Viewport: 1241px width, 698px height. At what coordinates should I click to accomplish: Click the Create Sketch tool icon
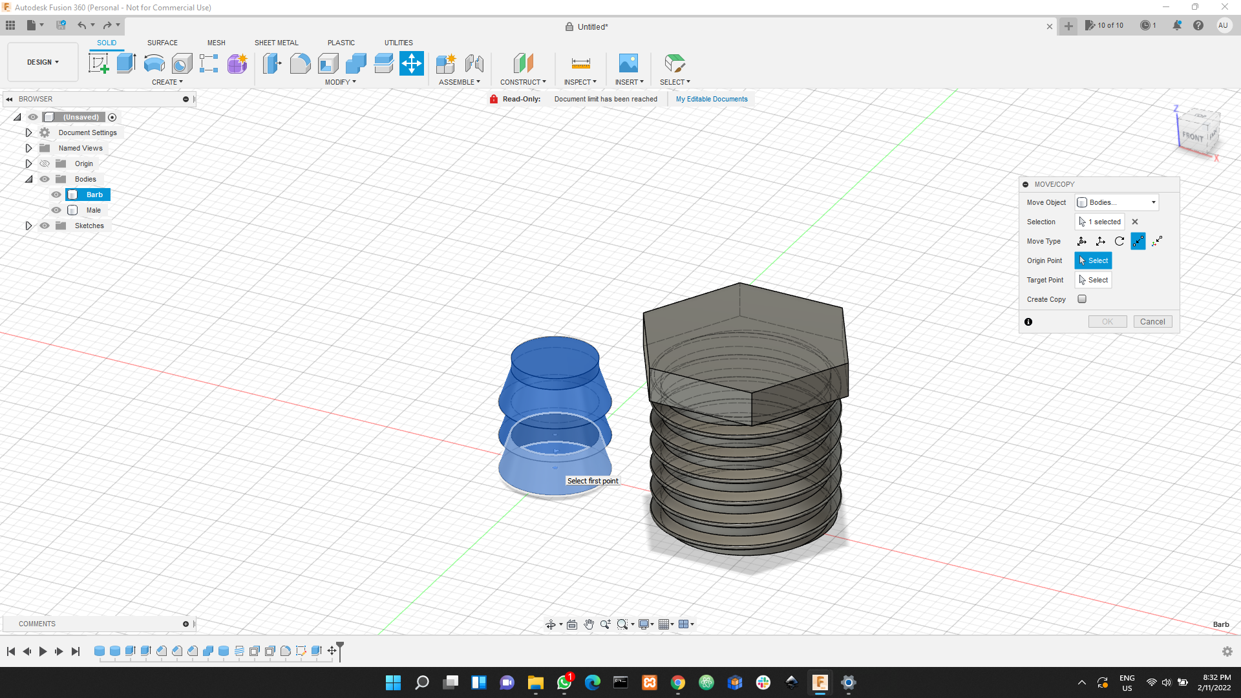tap(98, 63)
